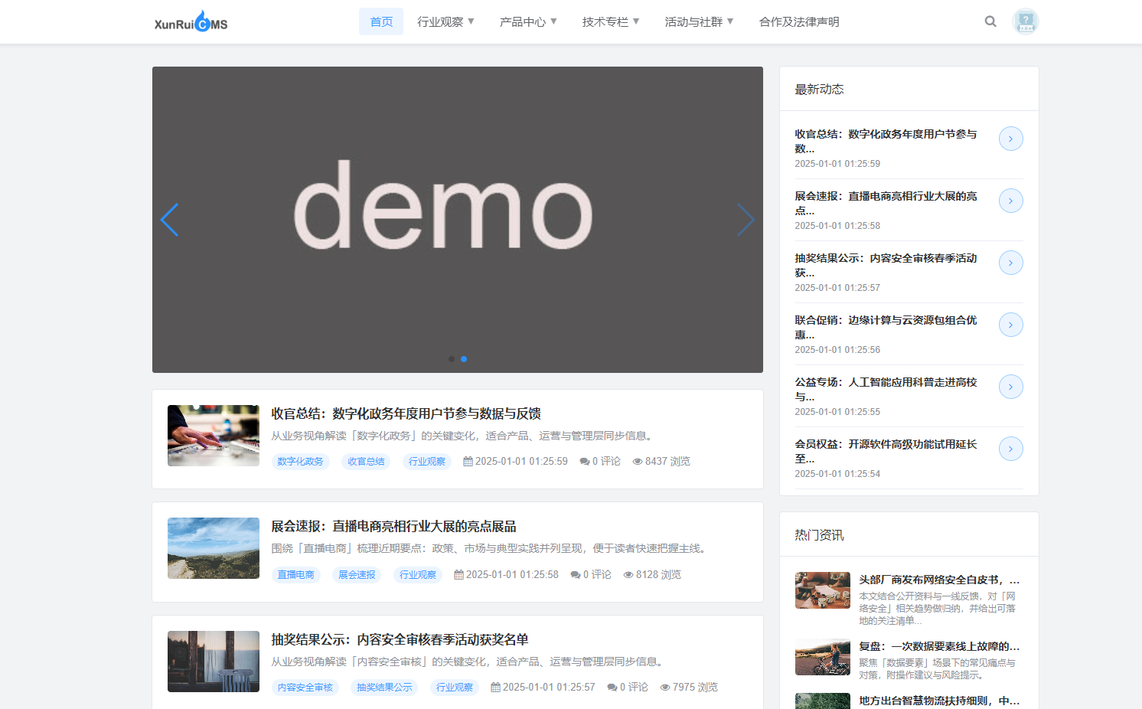Open hot article 地方出台智慧物流扶持细则
Screen dimensions: 1142x709
point(939,701)
